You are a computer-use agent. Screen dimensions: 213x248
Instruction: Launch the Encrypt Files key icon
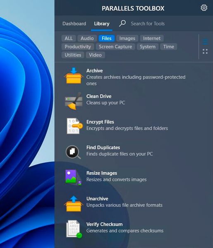click(x=74, y=126)
